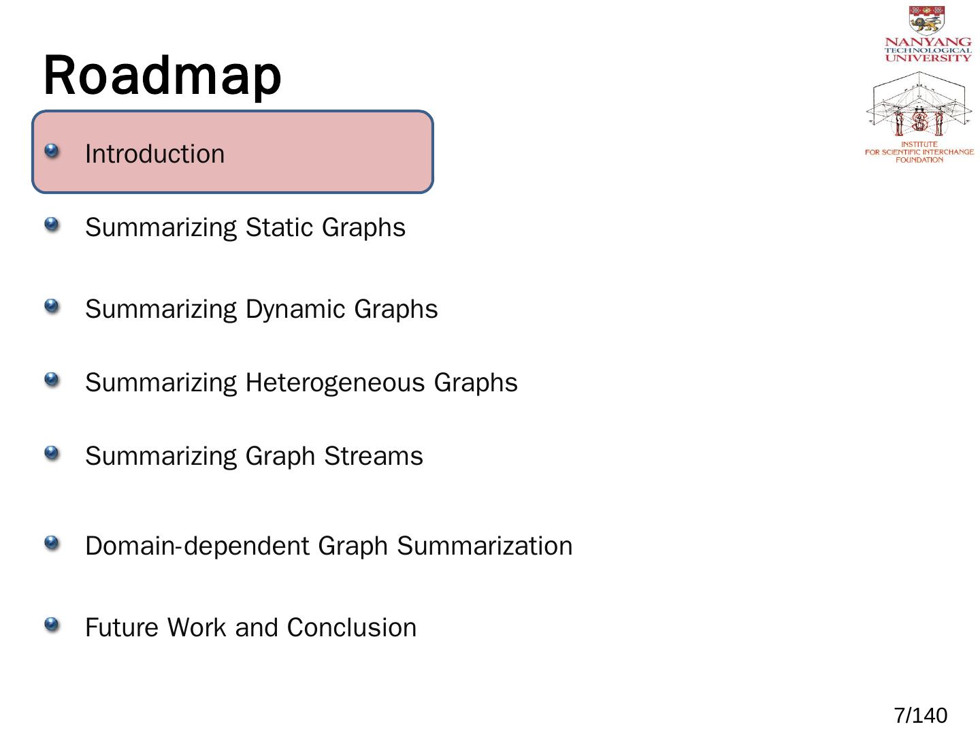Click the Introduction roadmap item text
Screen dimensions: 980x735
click(x=154, y=154)
